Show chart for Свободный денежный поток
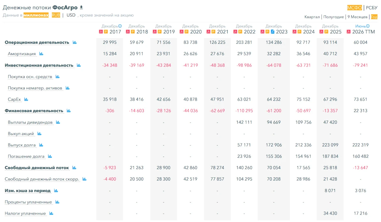The height and width of the screenshot is (222, 381). (74, 168)
